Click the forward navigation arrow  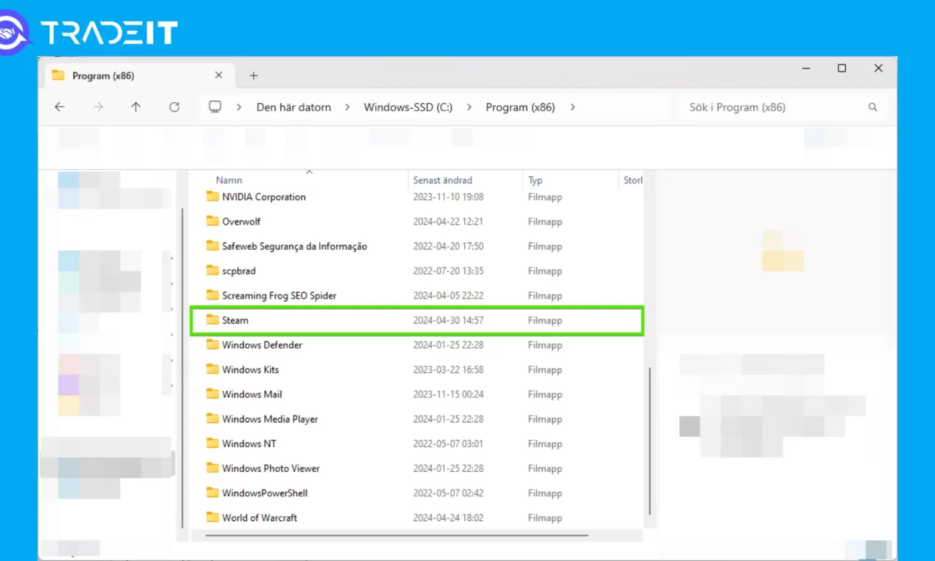98,107
